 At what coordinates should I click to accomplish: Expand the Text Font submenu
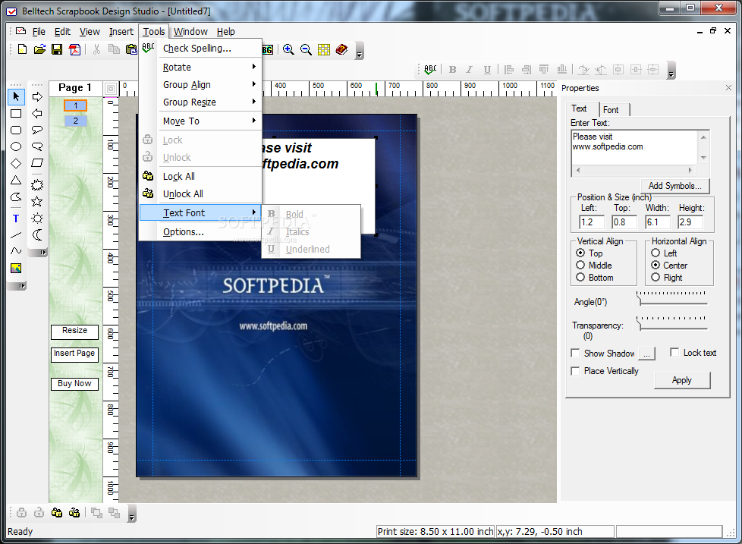click(x=200, y=213)
